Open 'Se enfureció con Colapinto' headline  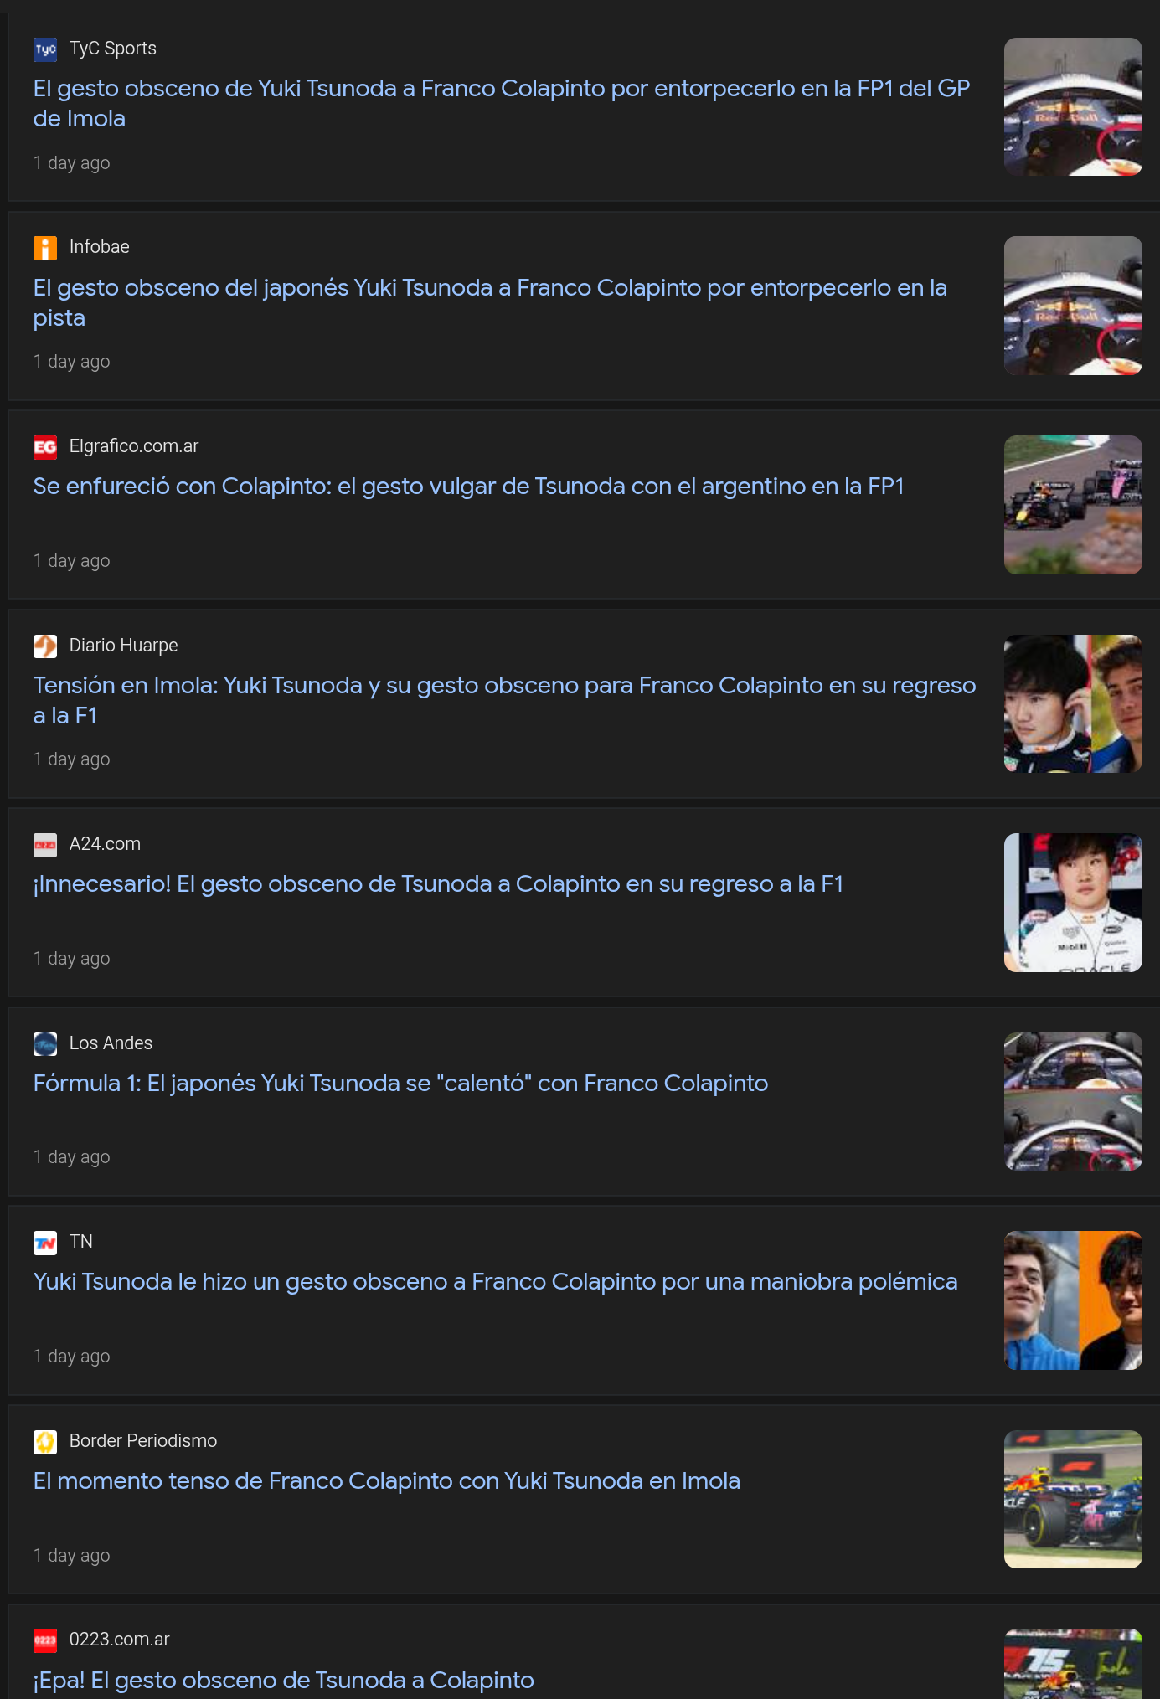(468, 486)
